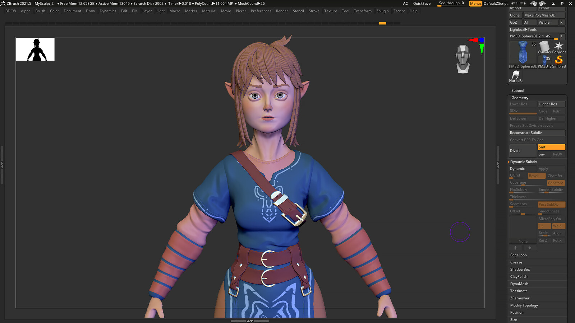Click Make PolyMesh3D button
This screenshot has width=575, height=323.
pyautogui.click(x=544, y=15)
